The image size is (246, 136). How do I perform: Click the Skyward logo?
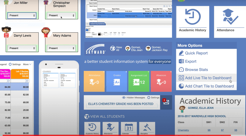pos(96,49)
